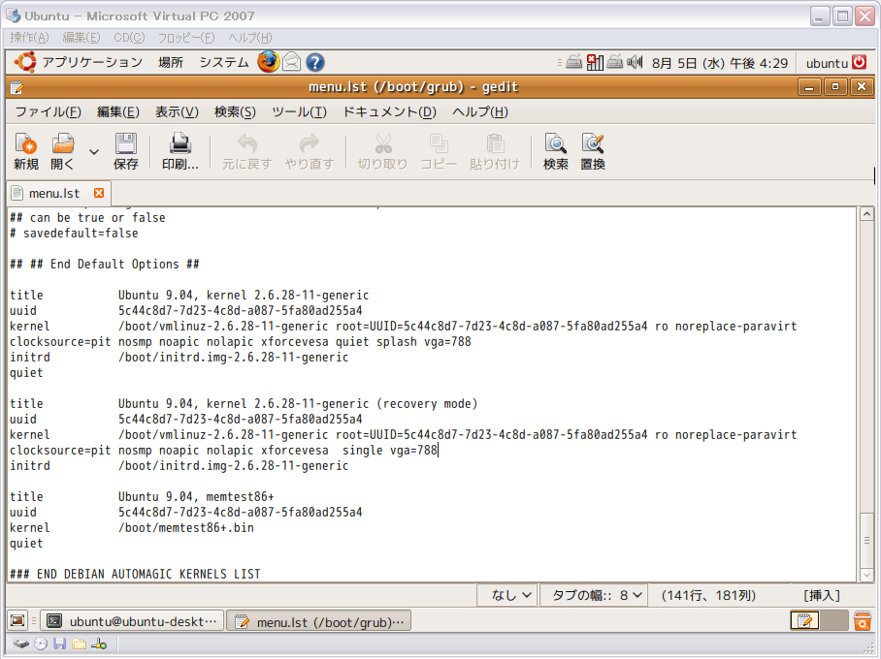The height and width of the screenshot is (659, 881).
Task: Click the New document toolbar icon
Action: [26, 151]
